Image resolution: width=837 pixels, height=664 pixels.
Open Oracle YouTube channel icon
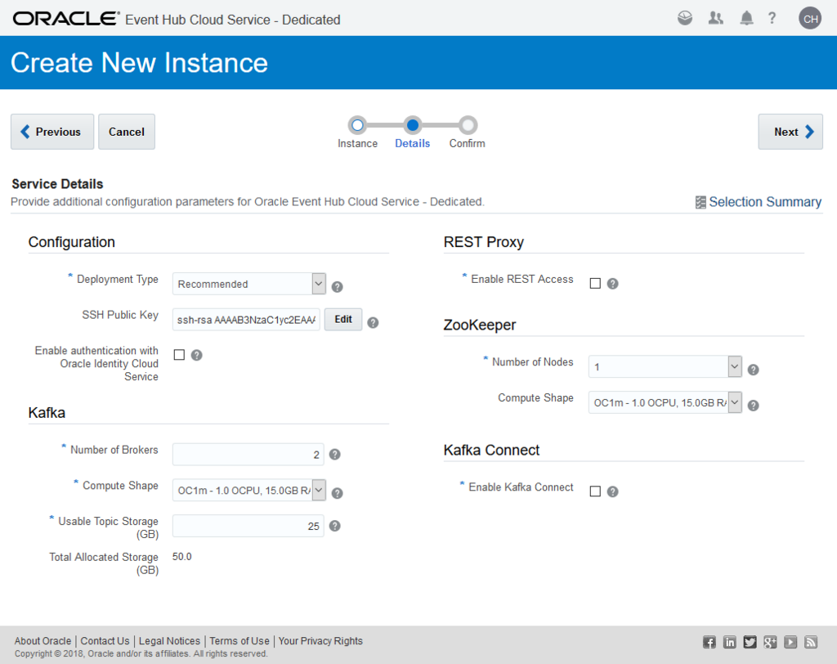790,642
